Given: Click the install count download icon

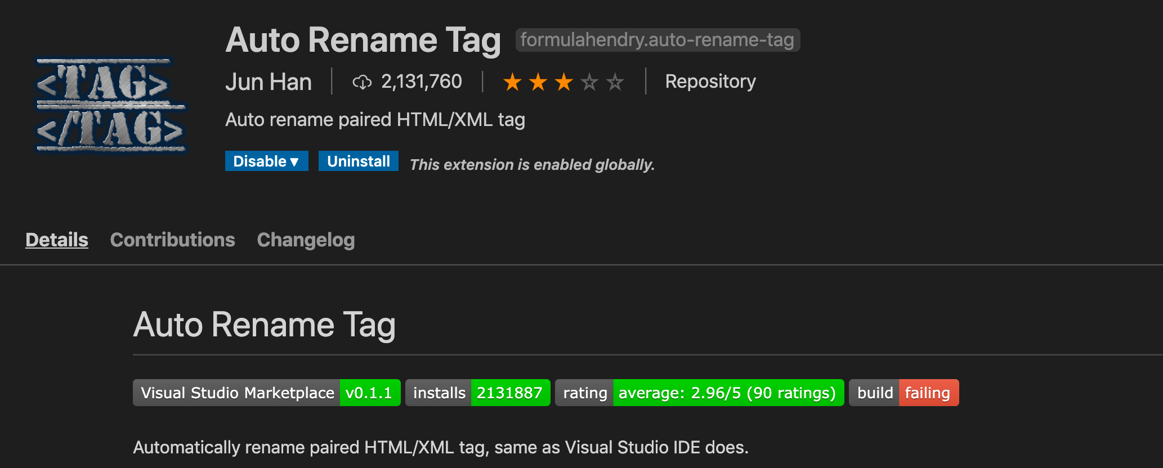Looking at the screenshot, I should tap(362, 82).
